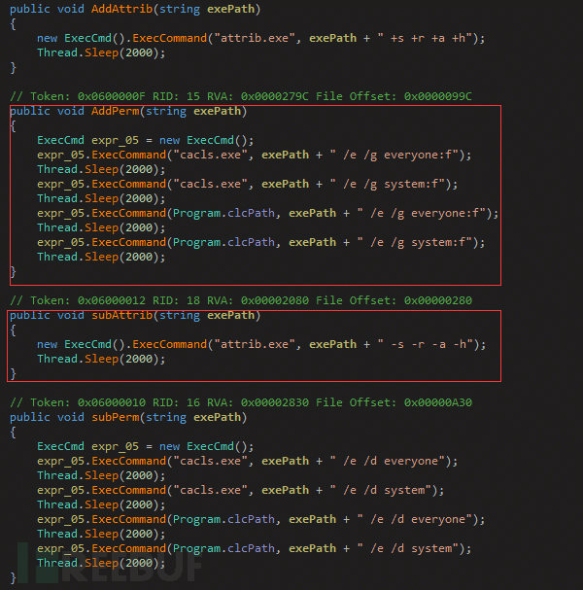
Task: Click the comment line with Token 0x06000012
Action: tap(241, 300)
